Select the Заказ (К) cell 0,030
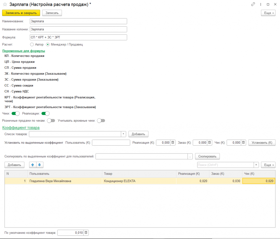280x239 pixels. tap(226, 181)
